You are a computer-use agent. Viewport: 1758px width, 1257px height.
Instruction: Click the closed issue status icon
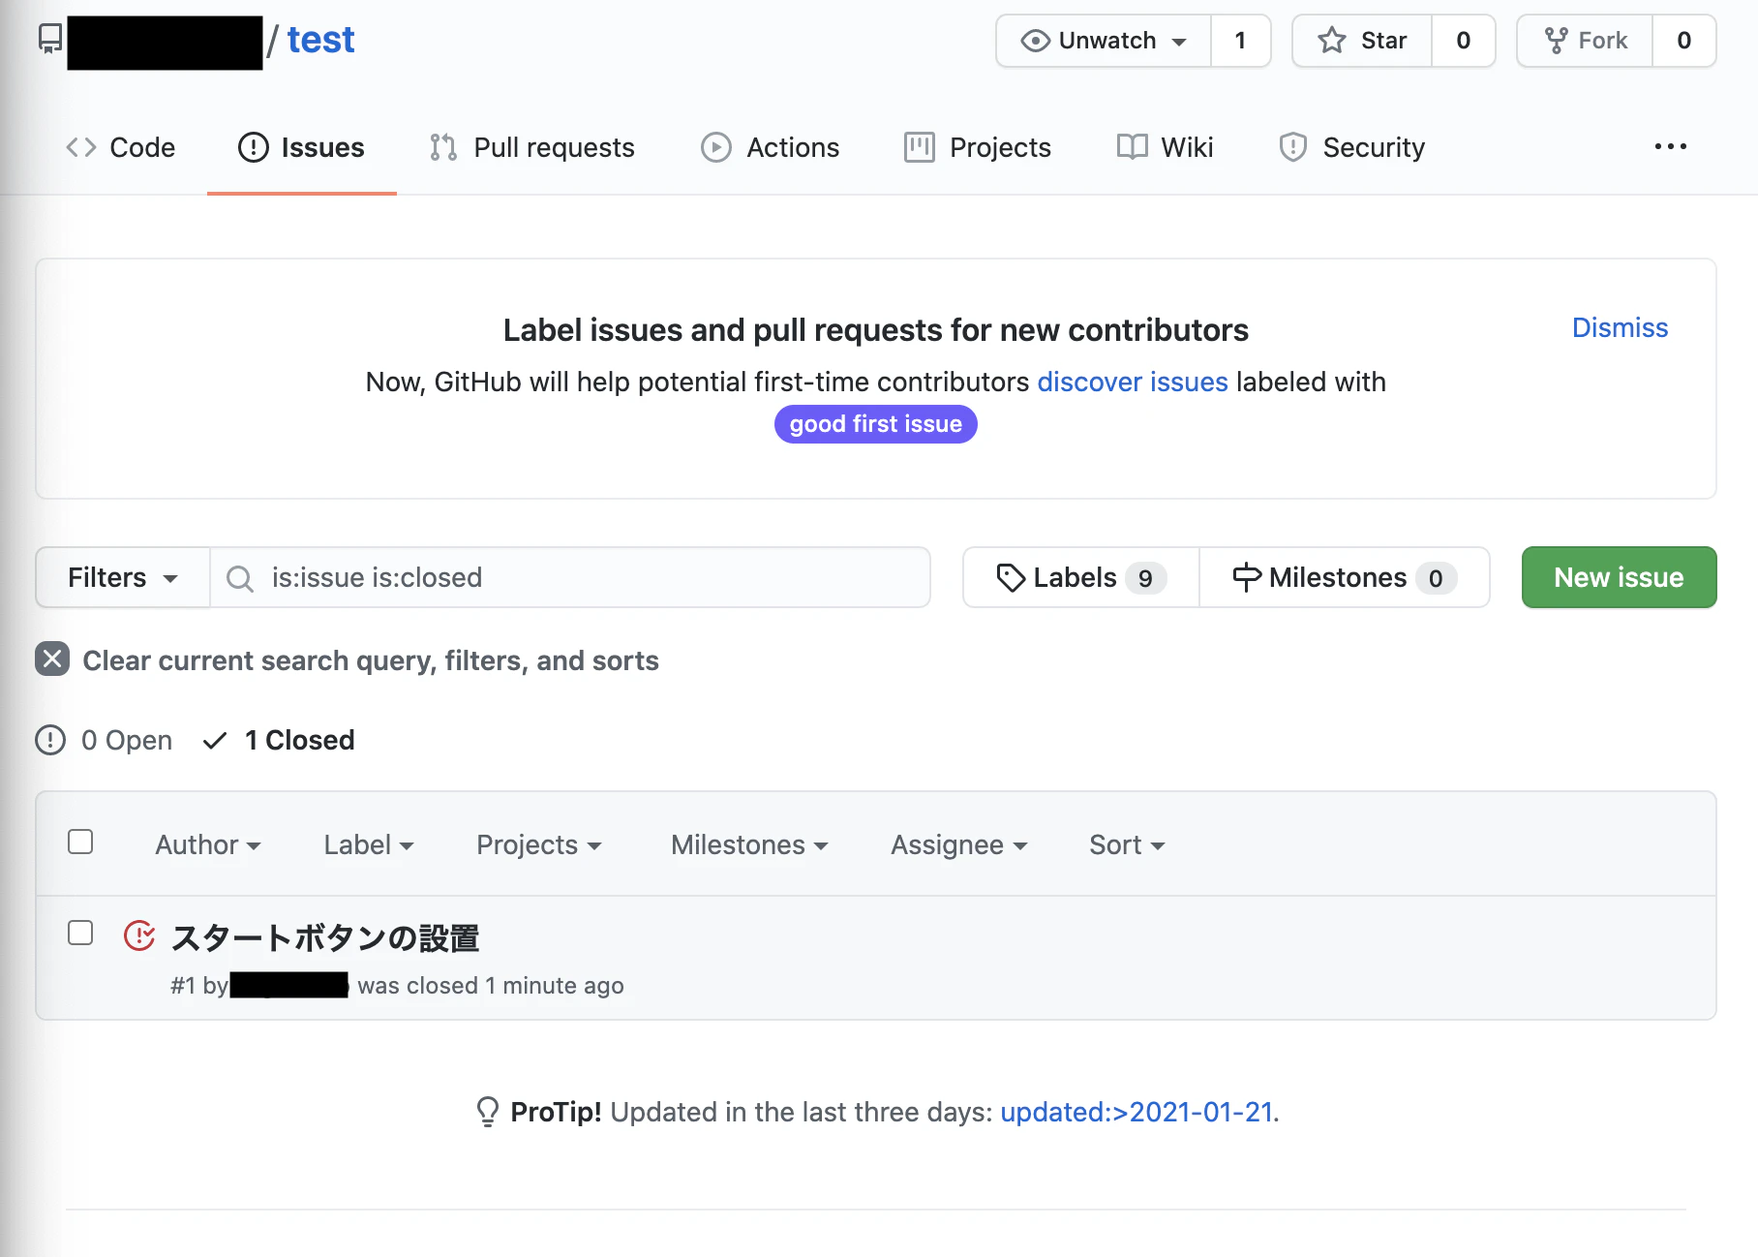pyautogui.click(x=139, y=935)
